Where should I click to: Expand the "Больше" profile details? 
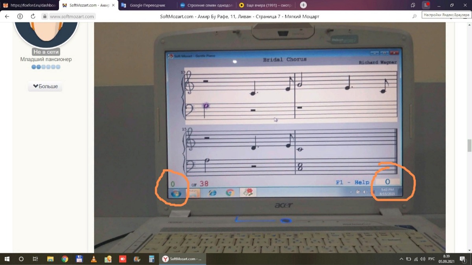coord(45,86)
